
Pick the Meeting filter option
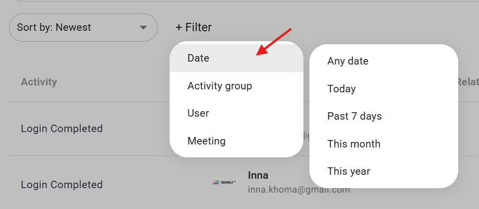point(206,141)
